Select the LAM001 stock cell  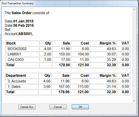coord(22,54)
